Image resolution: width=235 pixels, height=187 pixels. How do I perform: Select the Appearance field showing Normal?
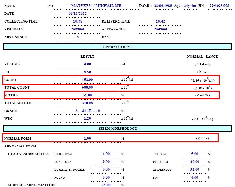[x=161, y=29]
